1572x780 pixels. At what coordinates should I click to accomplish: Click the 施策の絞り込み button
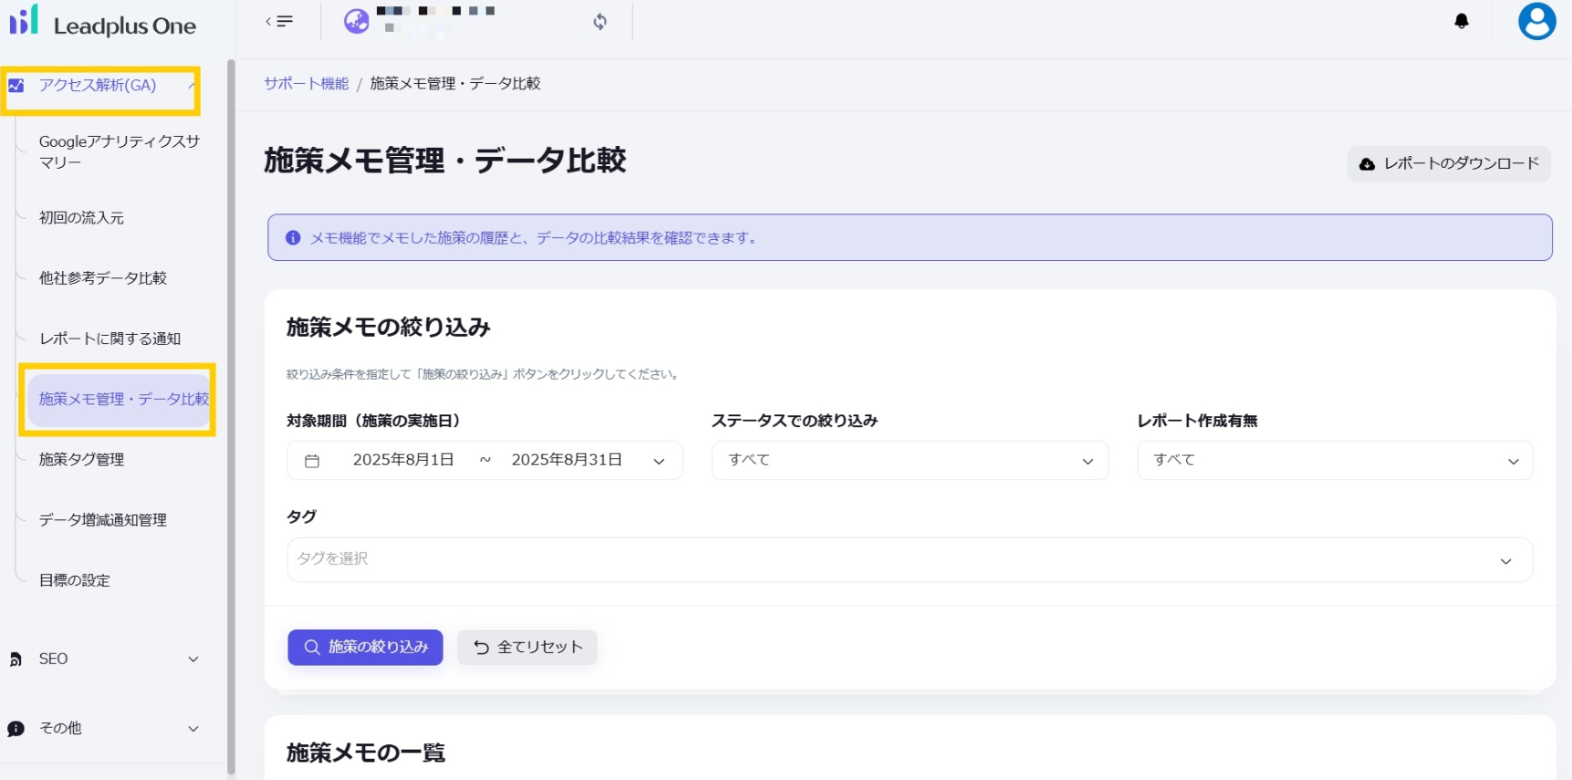tap(365, 647)
